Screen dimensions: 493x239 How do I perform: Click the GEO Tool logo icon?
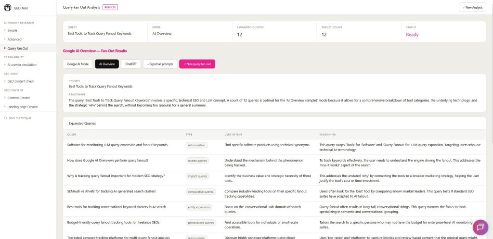8,8
